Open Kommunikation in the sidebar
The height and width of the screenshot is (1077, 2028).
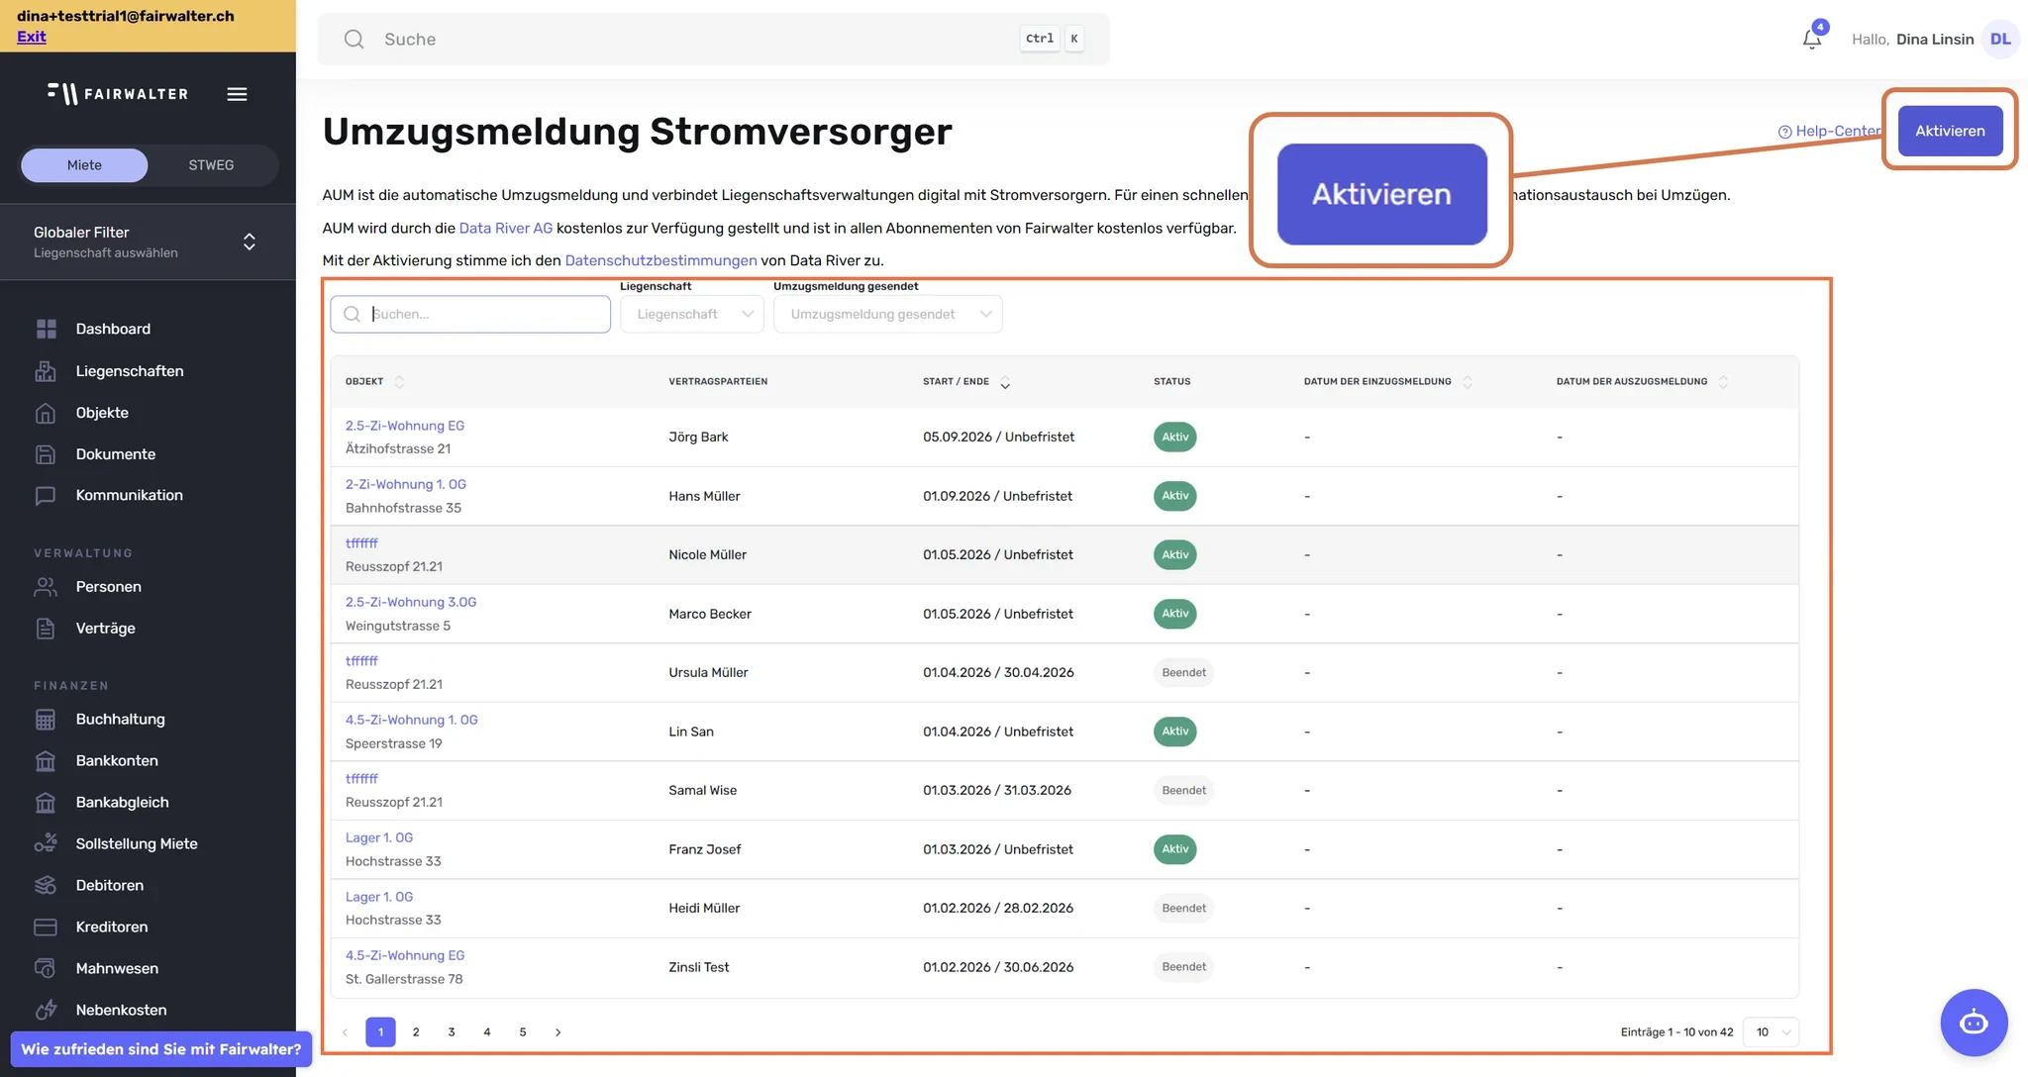coord(129,495)
